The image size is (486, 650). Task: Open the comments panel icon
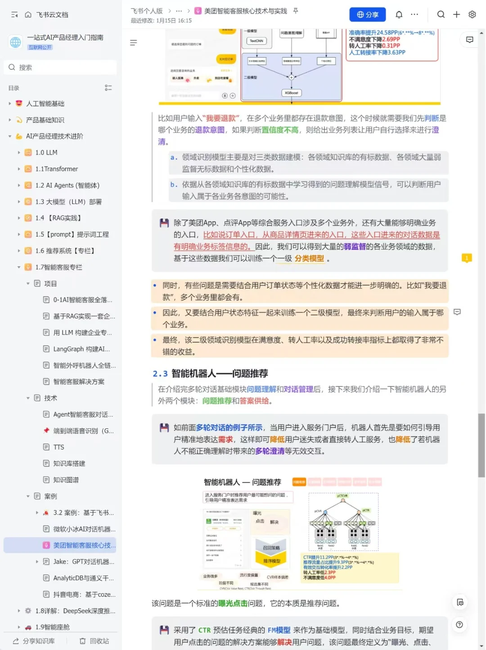(469, 40)
